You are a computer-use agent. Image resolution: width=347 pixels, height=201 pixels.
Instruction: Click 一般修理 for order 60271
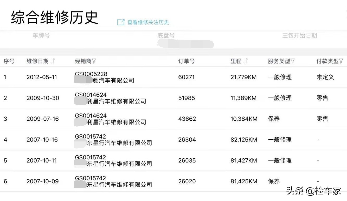click(280, 77)
